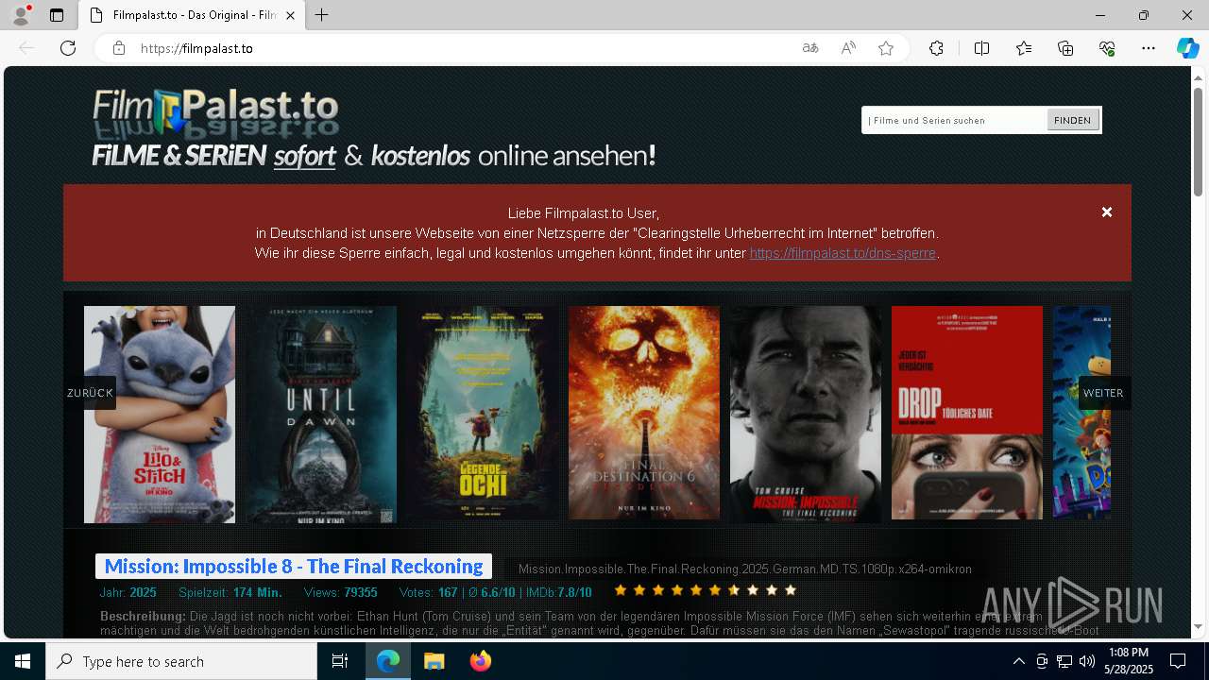1209x680 pixels.
Task: Open Microsoft Edge taskbar icon
Action: 388,661
